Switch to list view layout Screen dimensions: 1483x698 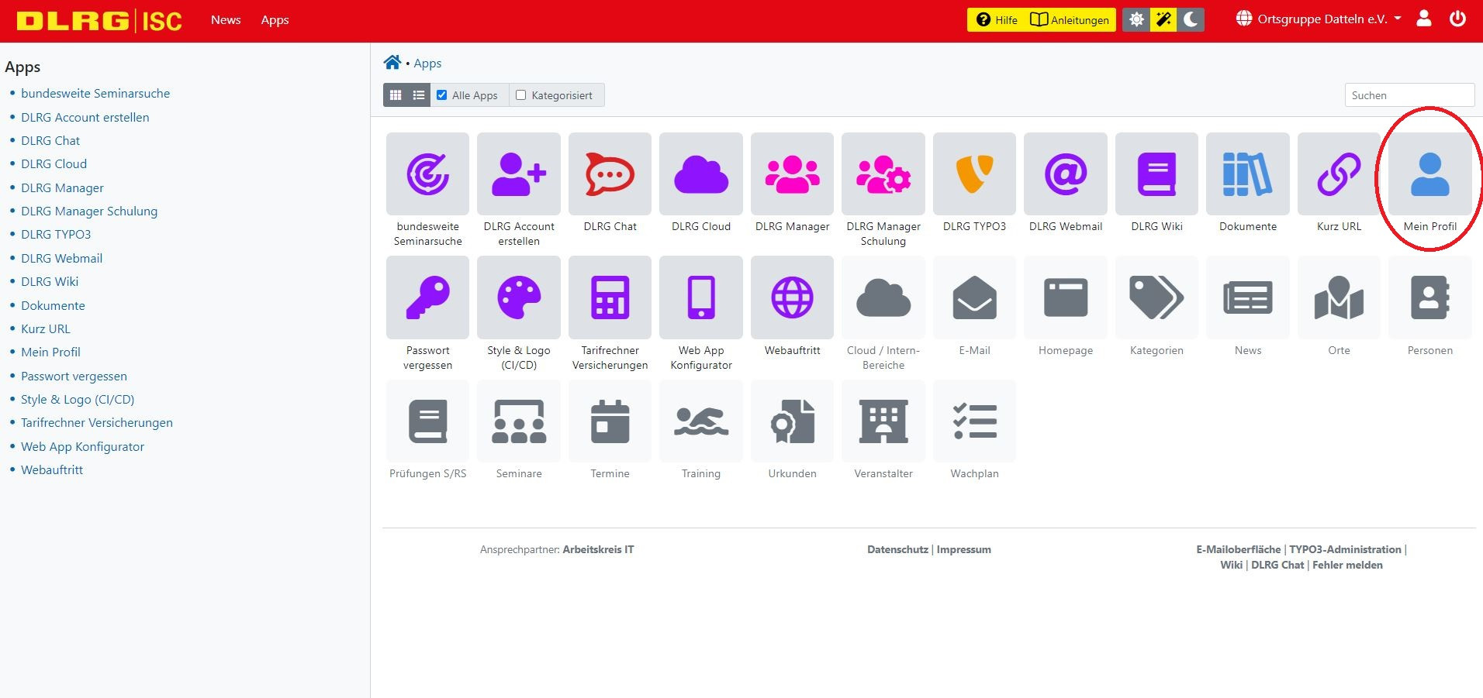point(419,95)
